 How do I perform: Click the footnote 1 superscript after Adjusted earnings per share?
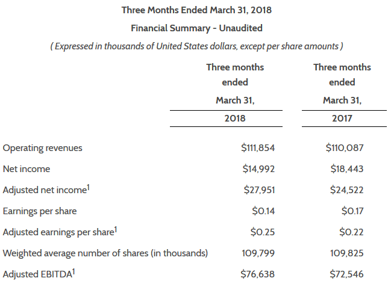point(114,229)
